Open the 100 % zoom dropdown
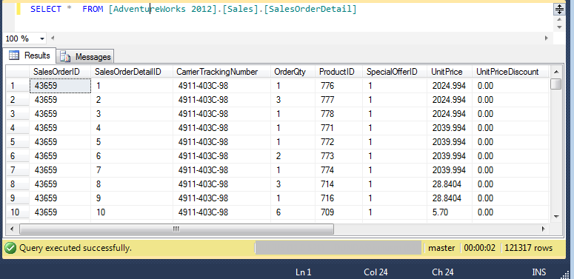 click(42, 38)
